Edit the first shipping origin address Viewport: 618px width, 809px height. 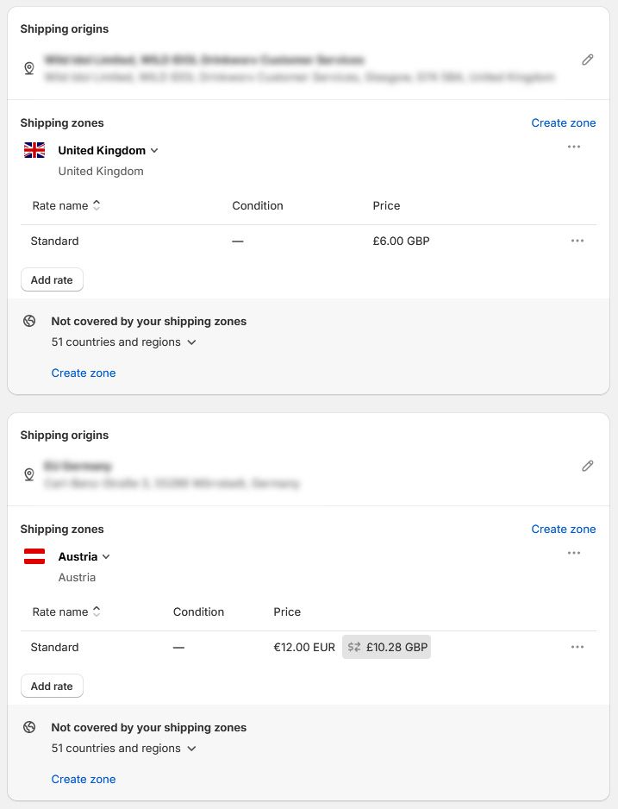588,60
